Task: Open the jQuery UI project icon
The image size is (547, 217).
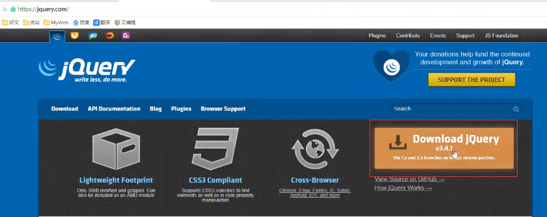Action: point(74,35)
